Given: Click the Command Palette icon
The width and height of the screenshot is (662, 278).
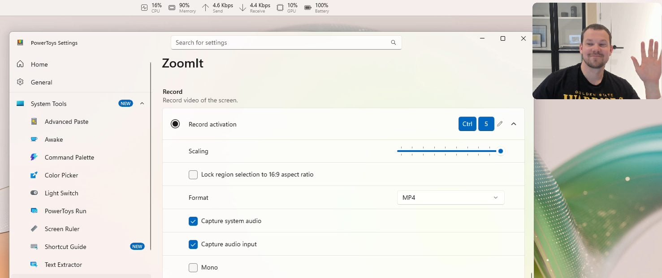Looking at the screenshot, I should 34,157.
